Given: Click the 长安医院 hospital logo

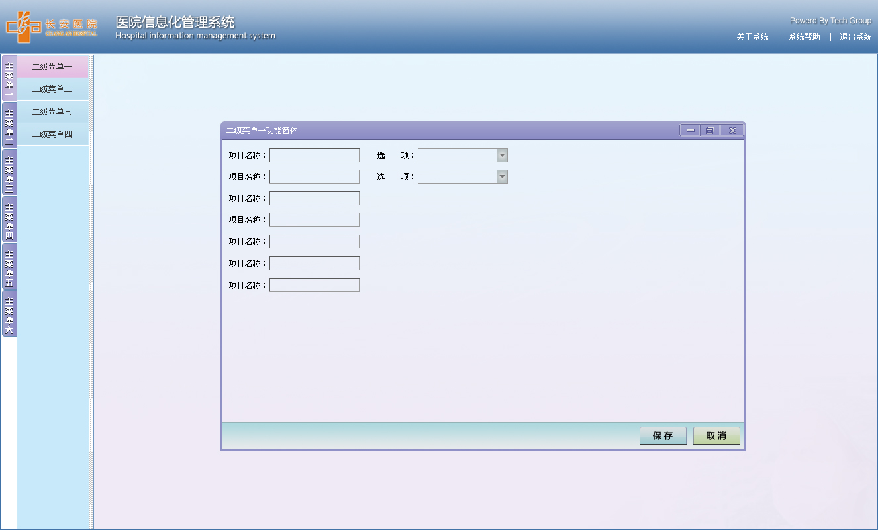Looking at the screenshot, I should tap(52, 27).
